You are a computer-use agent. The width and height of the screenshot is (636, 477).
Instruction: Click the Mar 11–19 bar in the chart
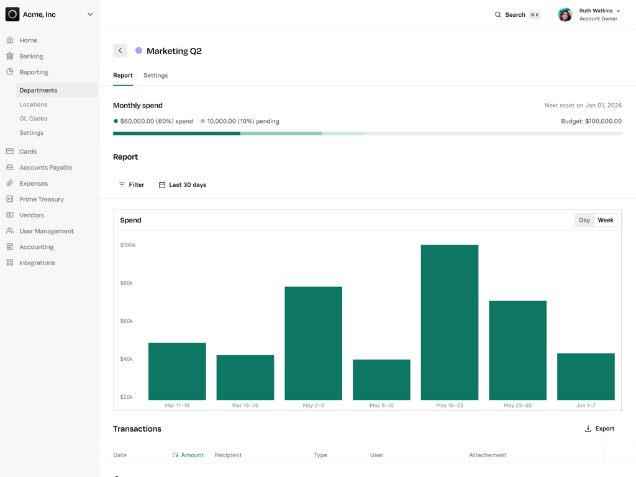pyautogui.click(x=177, y=371)
